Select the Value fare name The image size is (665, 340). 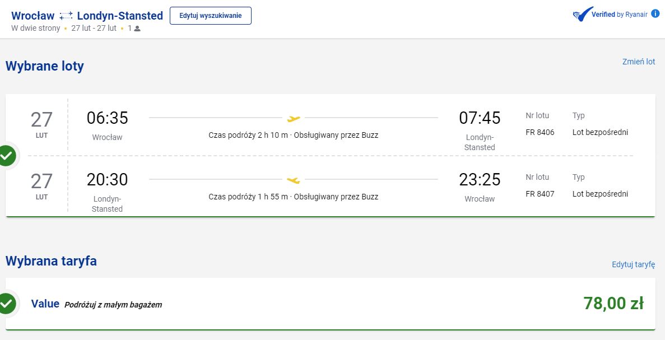click(x=45, y=304)
